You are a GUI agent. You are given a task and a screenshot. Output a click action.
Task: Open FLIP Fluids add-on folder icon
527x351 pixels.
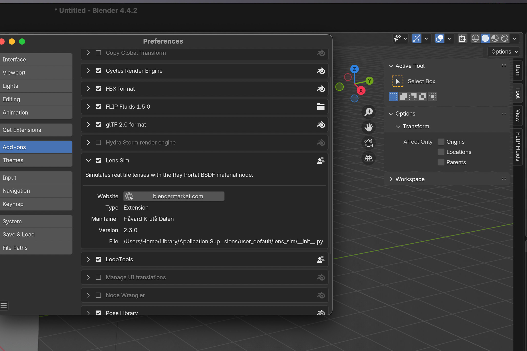click(x=321, y=107)
